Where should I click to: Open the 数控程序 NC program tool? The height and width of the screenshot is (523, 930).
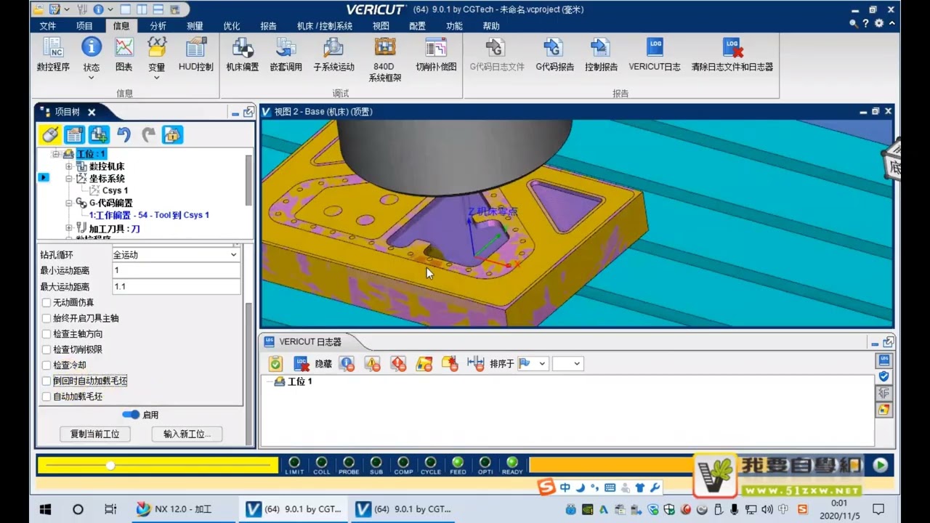coord(53,54)
